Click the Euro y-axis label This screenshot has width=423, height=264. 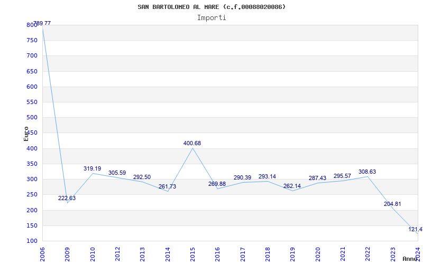click(26, 134)
